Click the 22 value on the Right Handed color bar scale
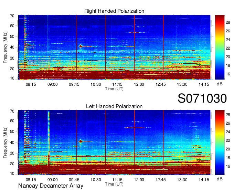The height and width of the screenshot is (190, 234). [228, 48]
